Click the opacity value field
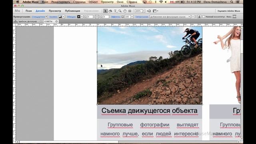The width and height of the screenshot is (256, 144). tap(127, 17)
